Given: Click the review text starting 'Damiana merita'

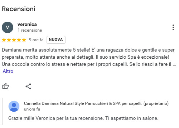Looking at the screenshot, I should click(89, 57).
